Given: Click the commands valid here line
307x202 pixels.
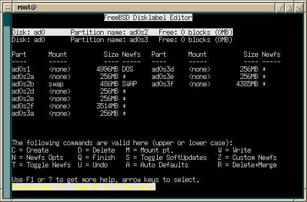Looking at the screenshot, I should click(122, 143).
